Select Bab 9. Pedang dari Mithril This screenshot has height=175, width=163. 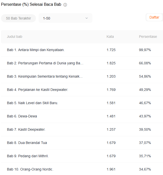[x=28, y=156]
